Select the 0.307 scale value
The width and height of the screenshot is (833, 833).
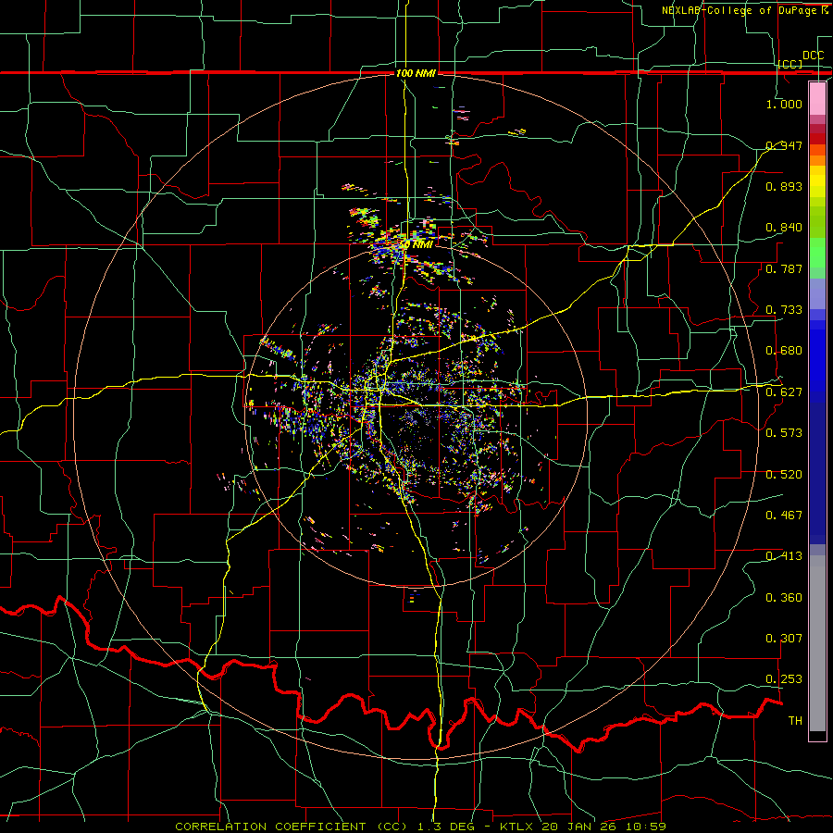pos(784,639)
